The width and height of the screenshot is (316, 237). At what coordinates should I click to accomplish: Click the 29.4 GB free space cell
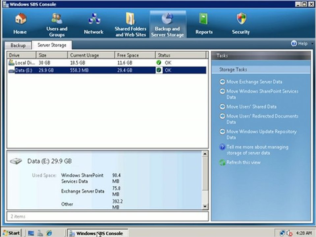(x=125, y=70)
